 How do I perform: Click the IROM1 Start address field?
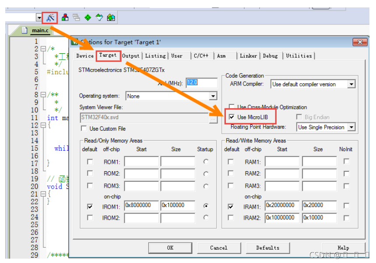coord(141,205)
